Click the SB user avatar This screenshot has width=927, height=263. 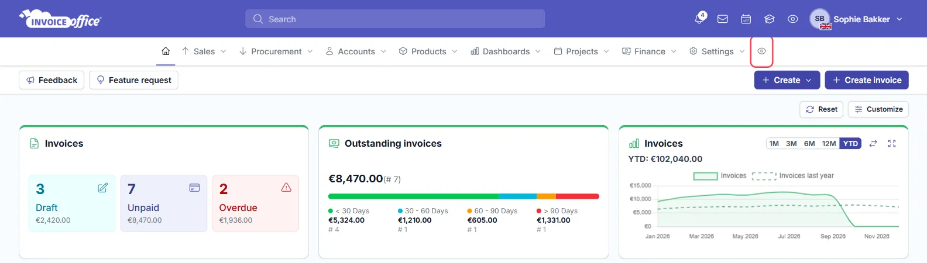(820, 19)
